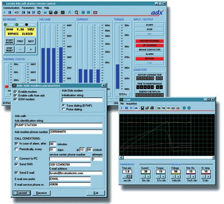Click the icon left of the F parameters icon
Screen dimensions: 224x204
[29, 13]
